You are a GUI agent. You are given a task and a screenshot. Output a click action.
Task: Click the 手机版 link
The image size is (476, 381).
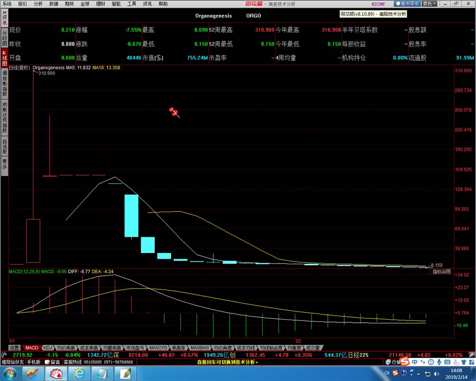[x=33, y=362]
